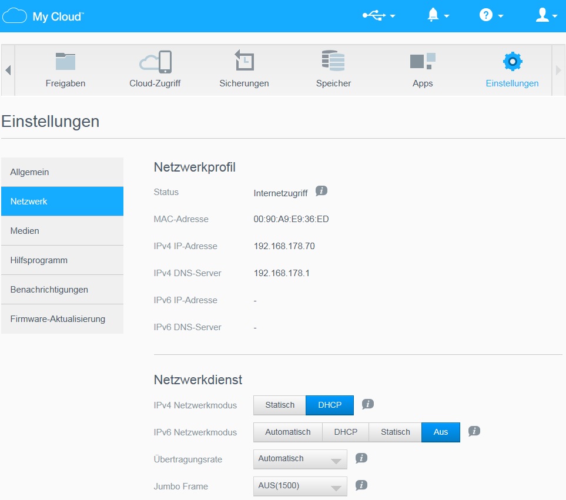This screenshot has height=500, width=566.
Task: Select DHCP for IPv4 Netzwerkmodus
Action: click(330, 405)
